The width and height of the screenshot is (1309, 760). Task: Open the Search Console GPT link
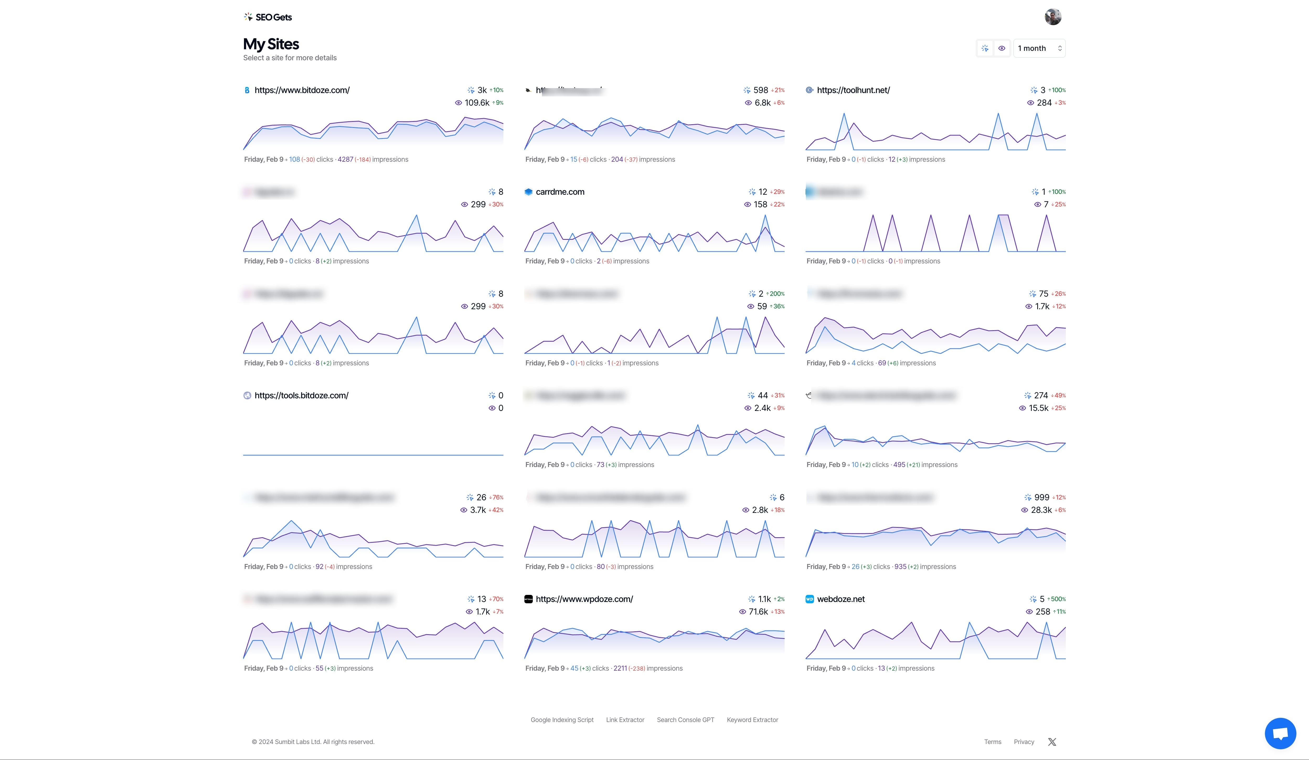tap(685, 720)
